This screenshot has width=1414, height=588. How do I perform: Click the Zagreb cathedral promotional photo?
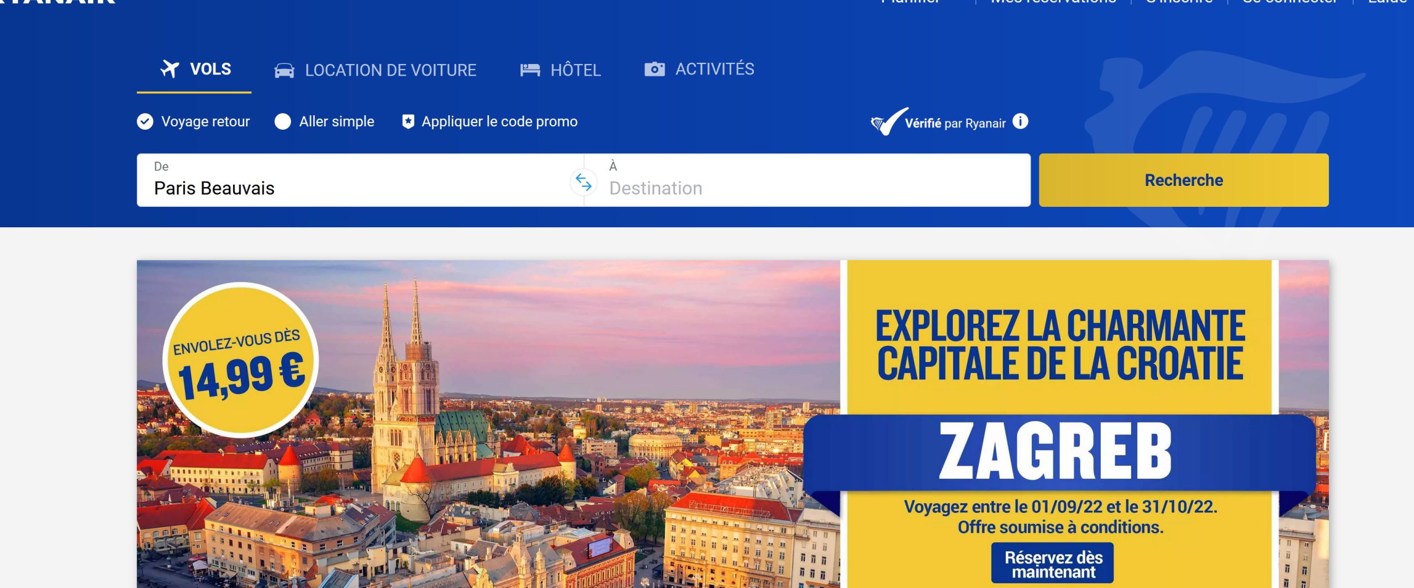pos(488,424)
